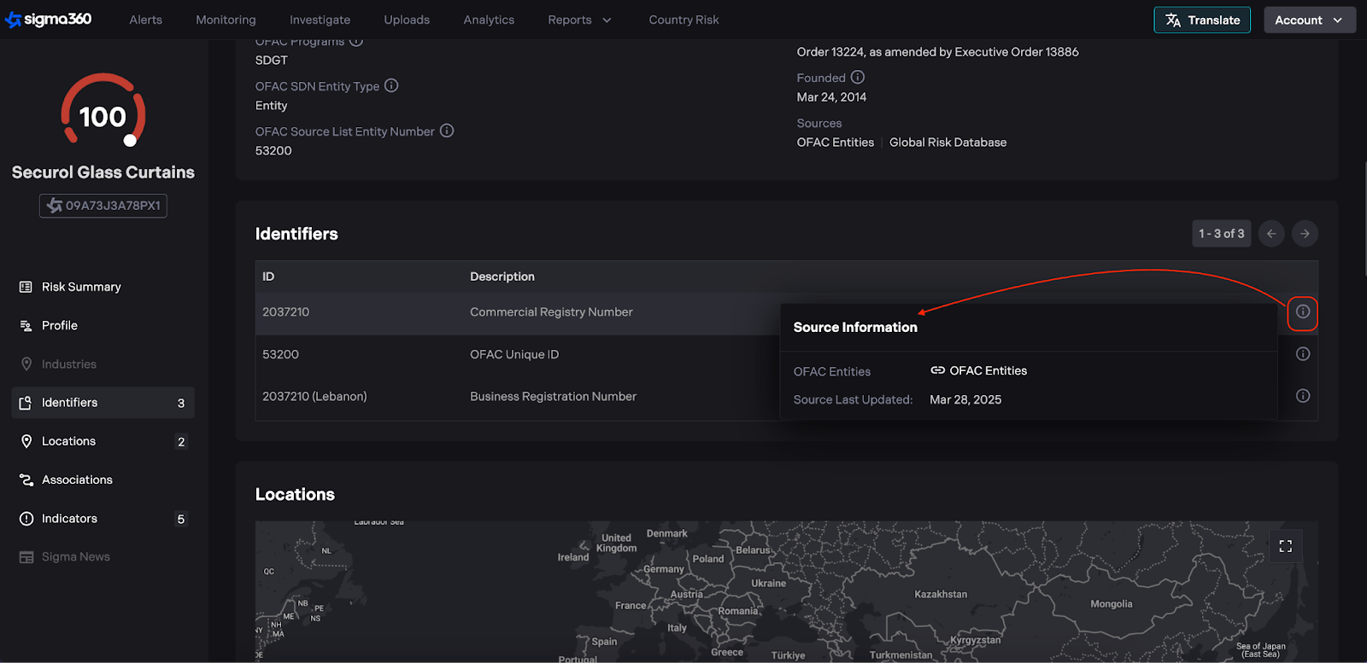The height and width of the screenshot is (663, 1367).
Task: Click info icon next to Founded label
Action: 858,78
